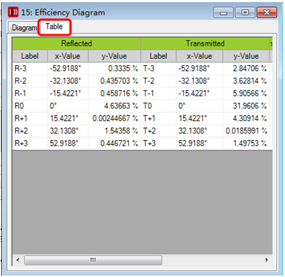The height and width of the screenshot is (277, 285).
Task: Click the 0.435703 % cell
Action: coord(115,81)
